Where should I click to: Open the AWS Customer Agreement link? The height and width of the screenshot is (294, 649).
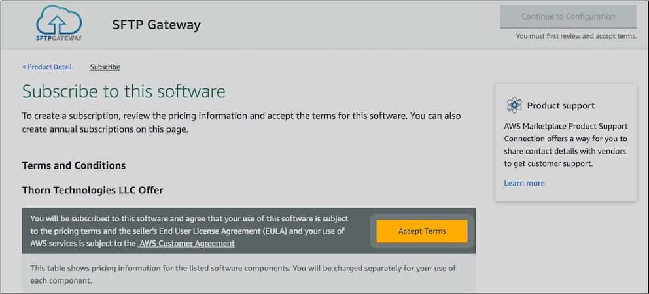pos(186,244)
